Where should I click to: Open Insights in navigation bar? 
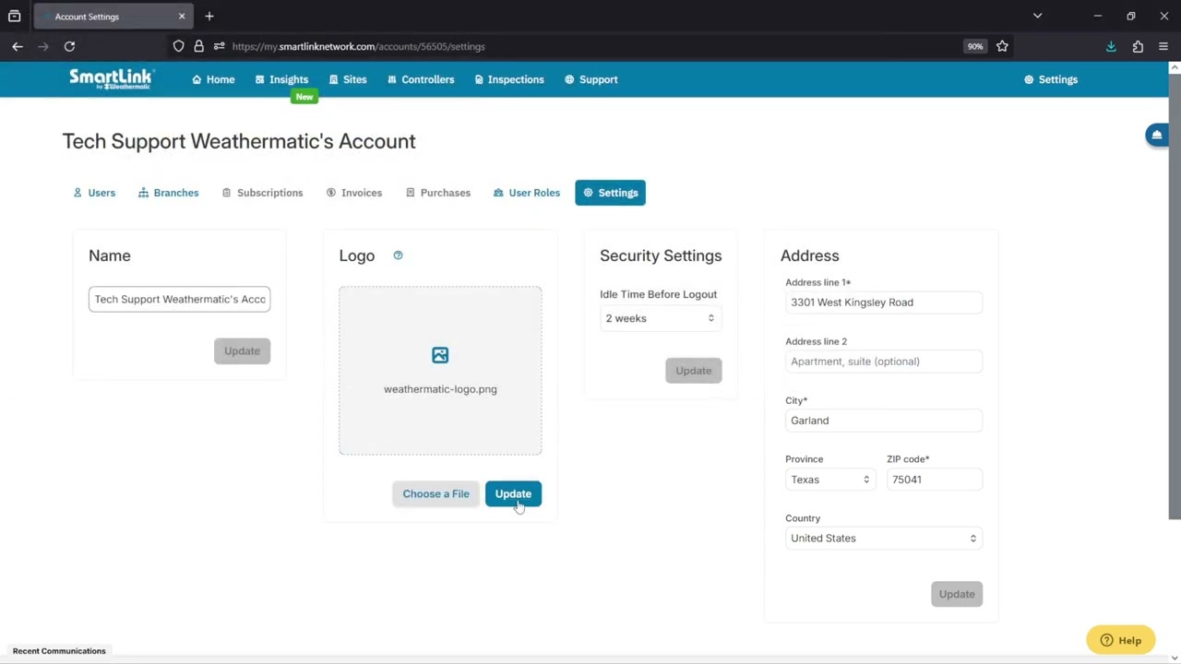click(x=281, y=79)
